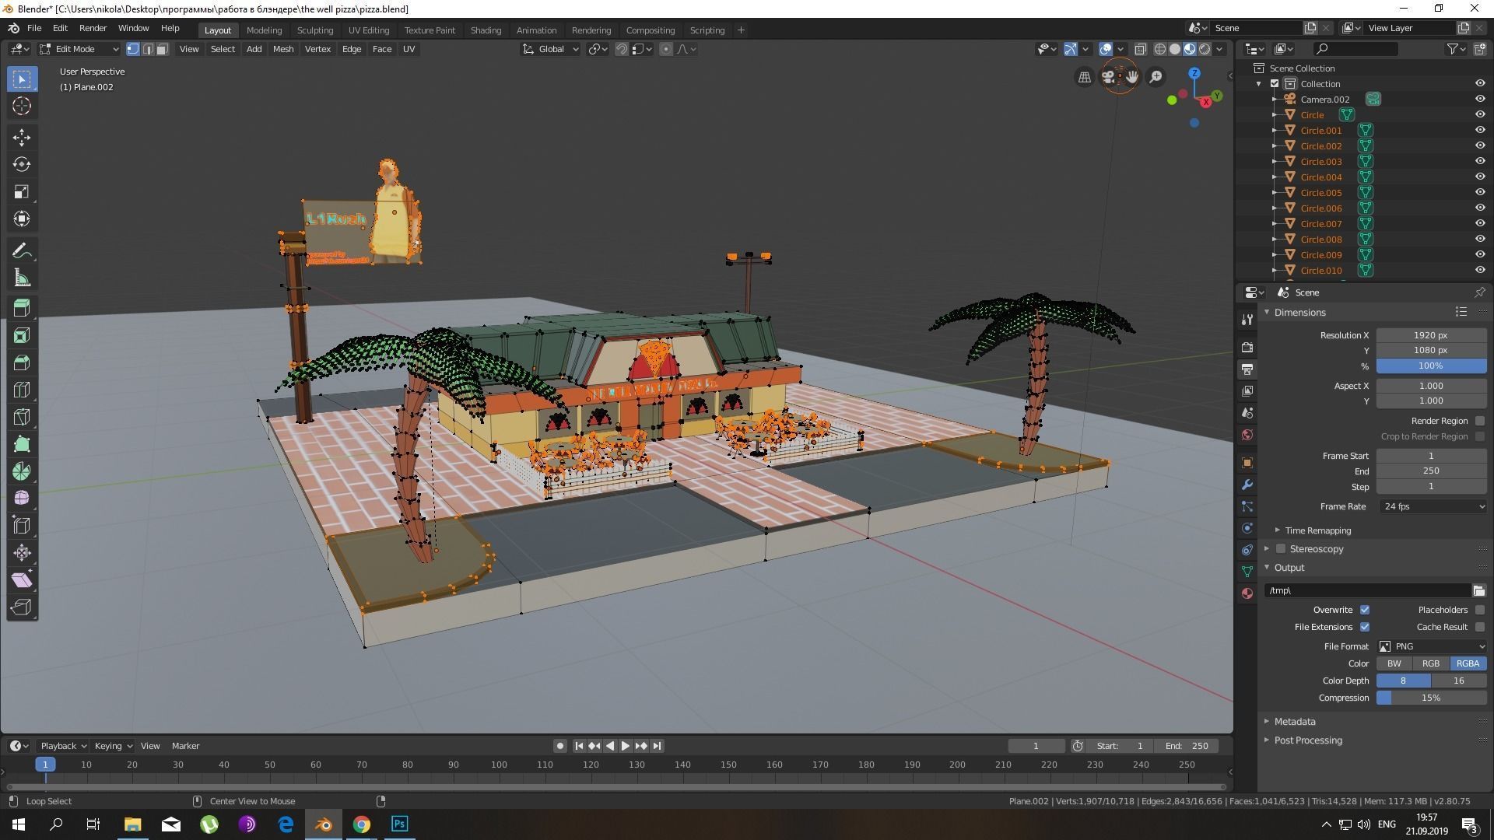
Task: Select the Shear tool
Action: (22, 580)
